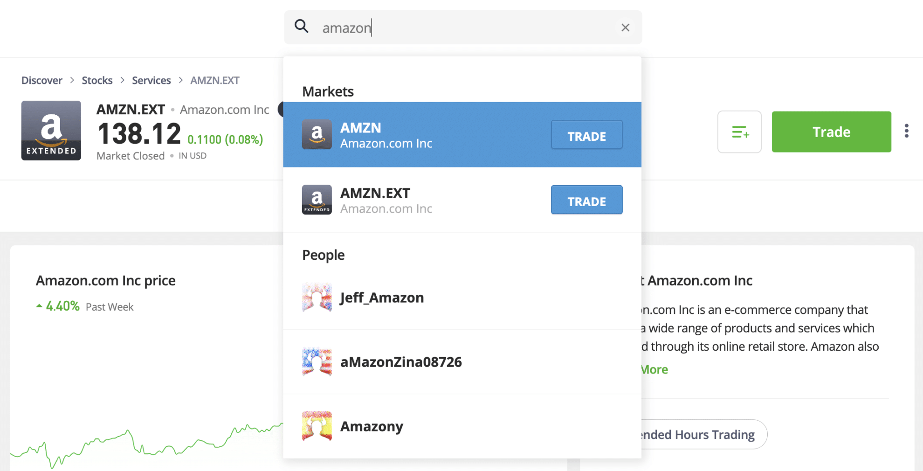
Task: Open the three-dot options menu
Action: [906, 132]
